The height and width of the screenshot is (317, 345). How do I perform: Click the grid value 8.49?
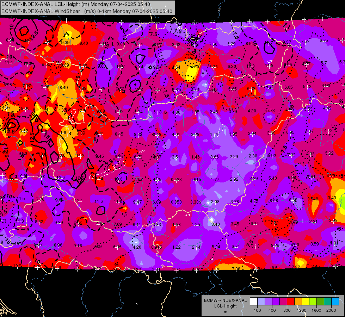[x=63, y=88]
